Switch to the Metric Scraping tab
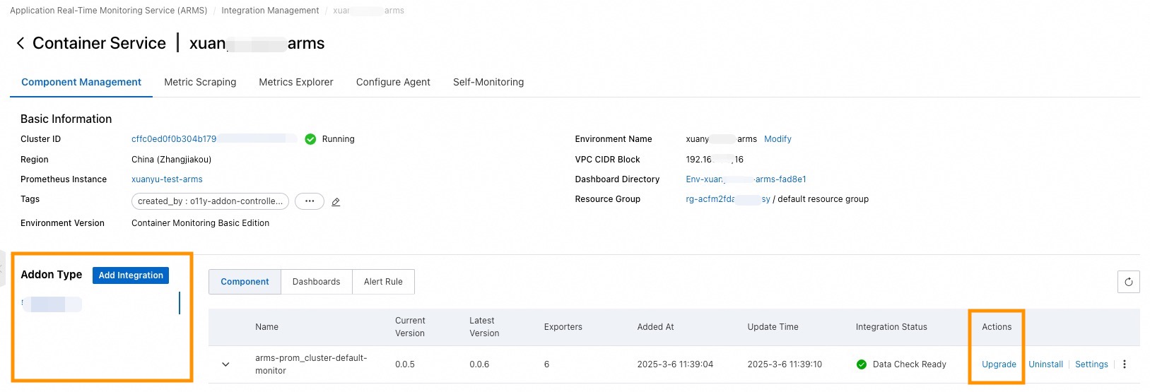The image size is (1150, 392). point(200,82)
